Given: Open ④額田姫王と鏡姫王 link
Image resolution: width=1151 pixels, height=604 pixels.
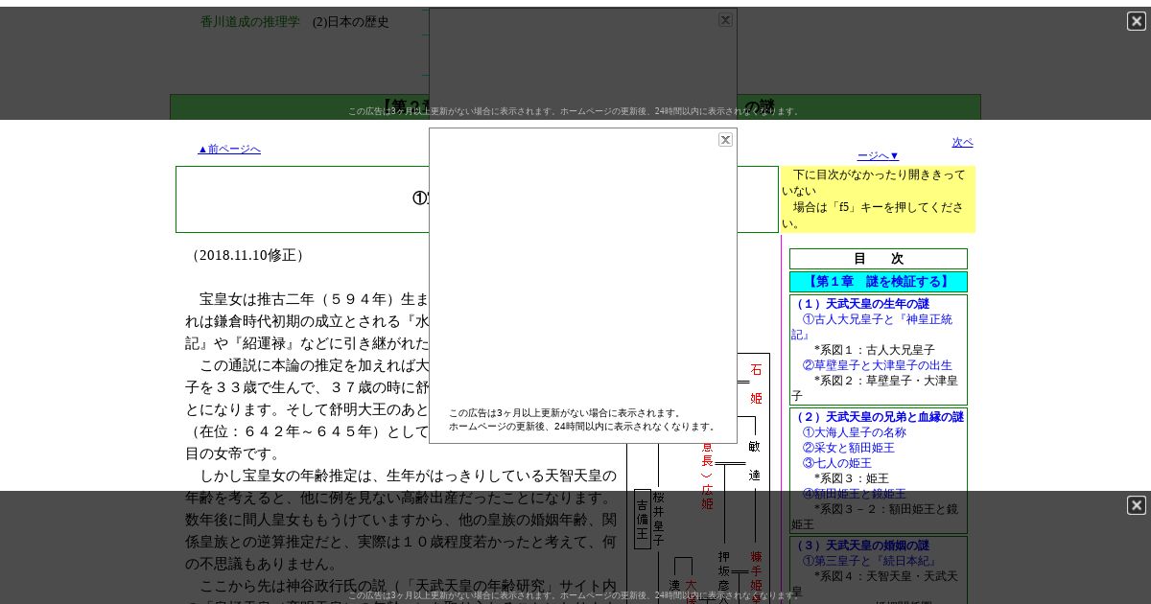Looking at the screenshot, I should 855,494.
